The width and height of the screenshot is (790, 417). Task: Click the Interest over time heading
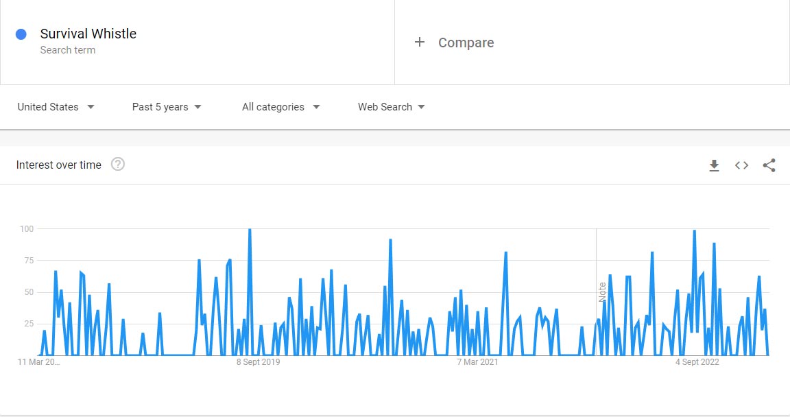click(x=59, y=165)
